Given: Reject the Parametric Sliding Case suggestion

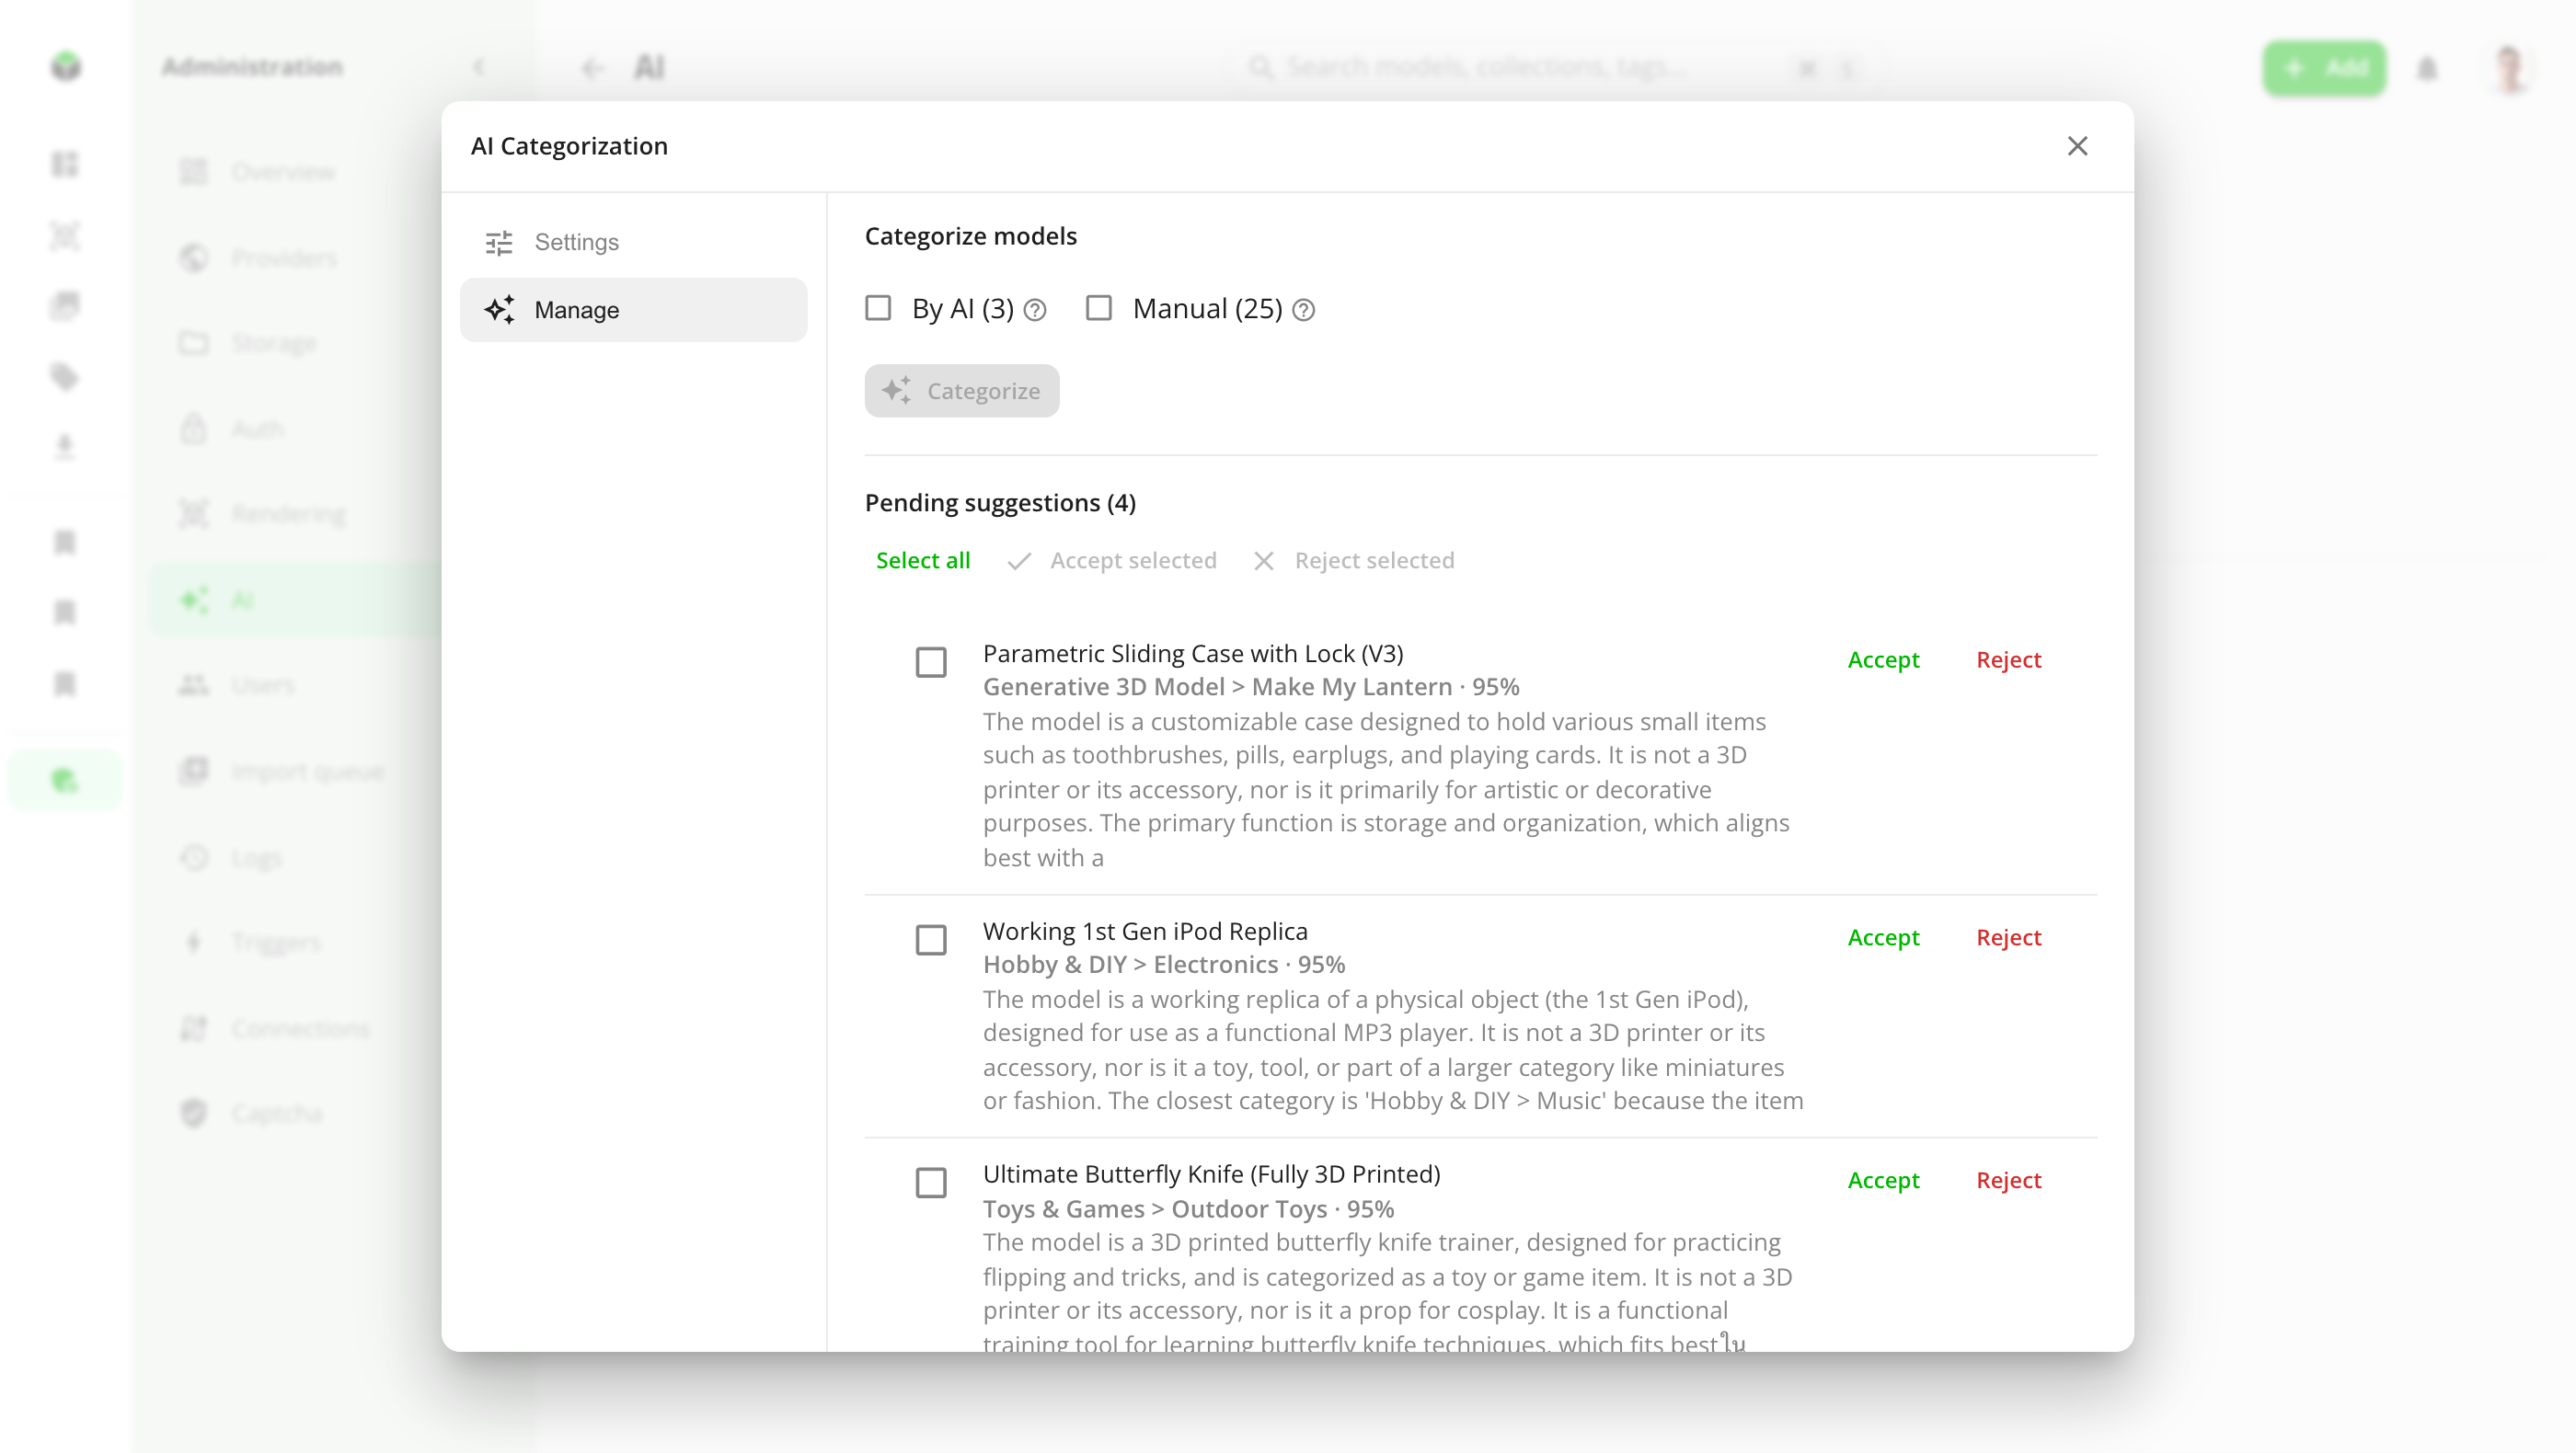Looking at the screenshot, I should 2008,659.
